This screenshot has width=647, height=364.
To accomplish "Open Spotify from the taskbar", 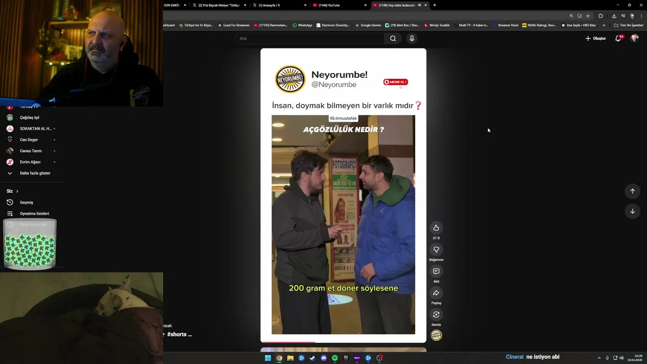I will 335,358.
